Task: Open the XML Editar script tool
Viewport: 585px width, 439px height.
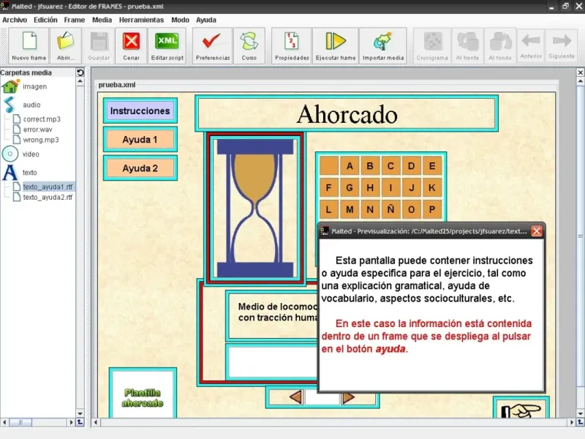Action: coord(167,46)
